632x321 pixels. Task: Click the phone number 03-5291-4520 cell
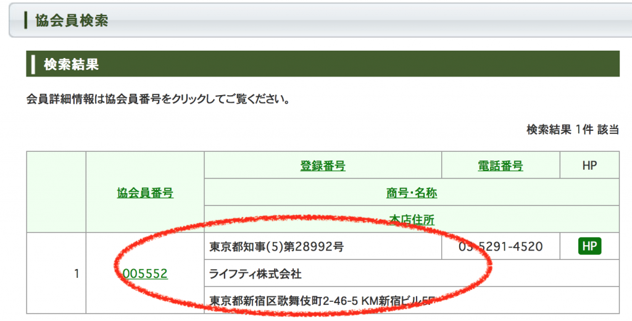(500, 246)
